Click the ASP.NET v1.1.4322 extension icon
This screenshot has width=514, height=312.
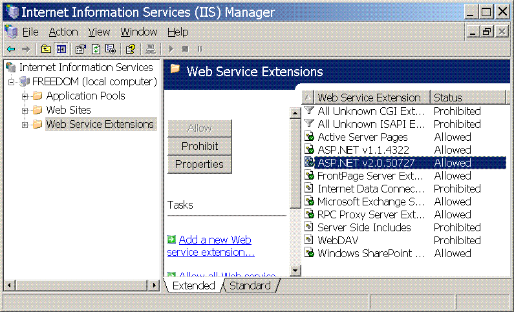click(309, 150)
